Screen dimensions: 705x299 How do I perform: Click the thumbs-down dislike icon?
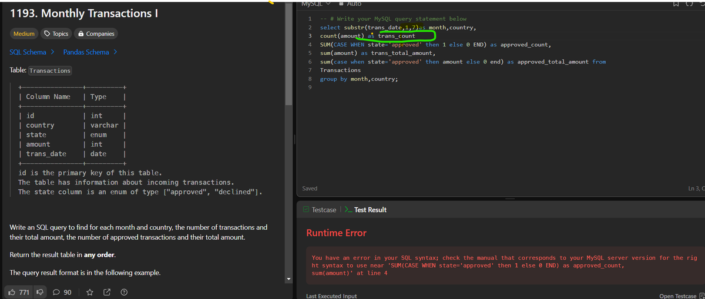pos(41,292)
